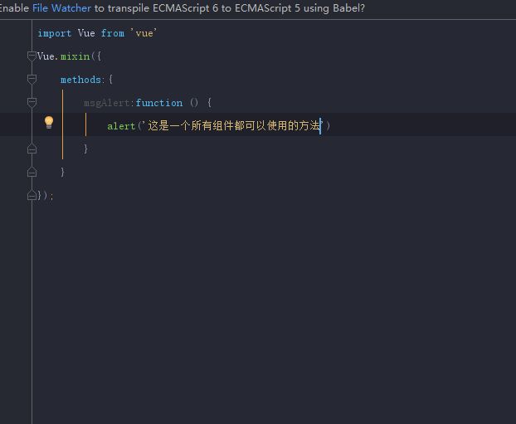Collapse the Vue.mixin fold marker
Screen dimensions: 516x424
click(x=32, y=56)
